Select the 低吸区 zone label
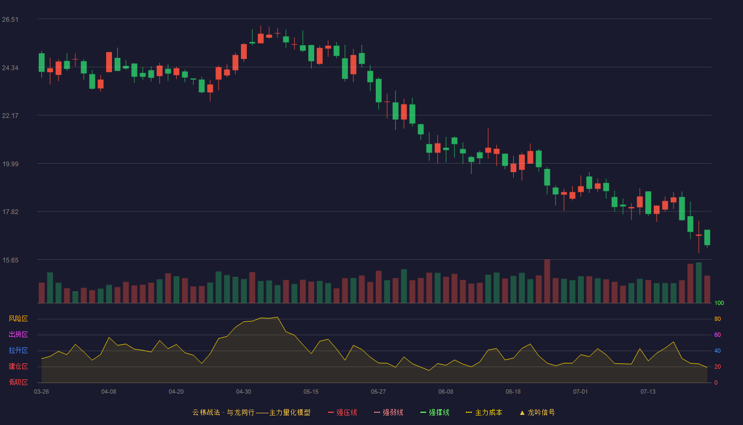The width and height of the screenshot is (743, 425). pyautogui.click(x=18, y=382)
